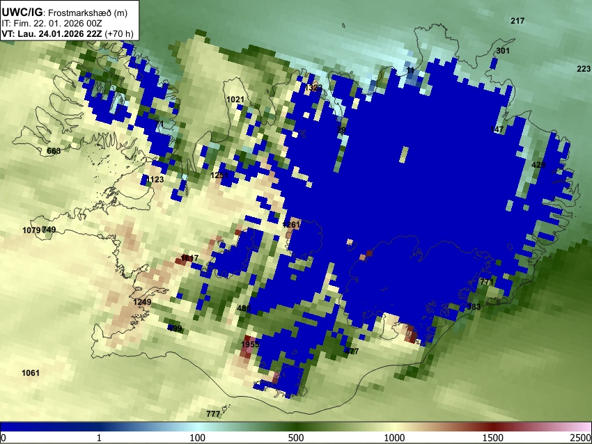Click the map value '1617'
592x444 pixels.
tap(189, 258)
